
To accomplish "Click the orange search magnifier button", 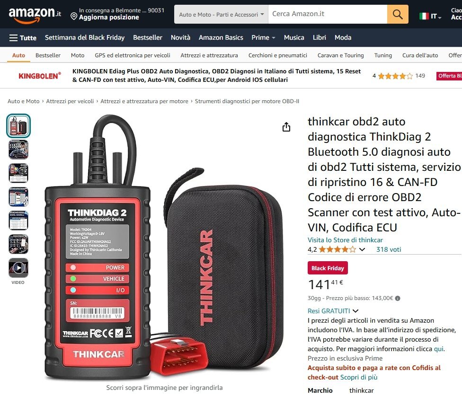I will click(398, 14).
